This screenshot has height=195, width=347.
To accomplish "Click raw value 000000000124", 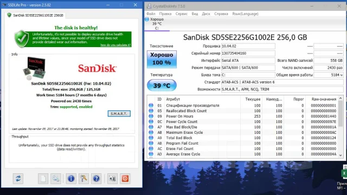I will (x=323, y=138).
